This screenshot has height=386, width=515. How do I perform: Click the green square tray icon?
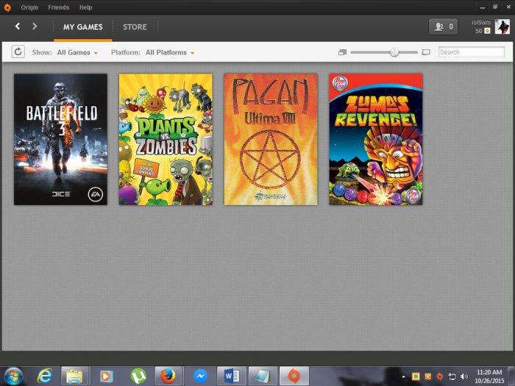point(416,376)
